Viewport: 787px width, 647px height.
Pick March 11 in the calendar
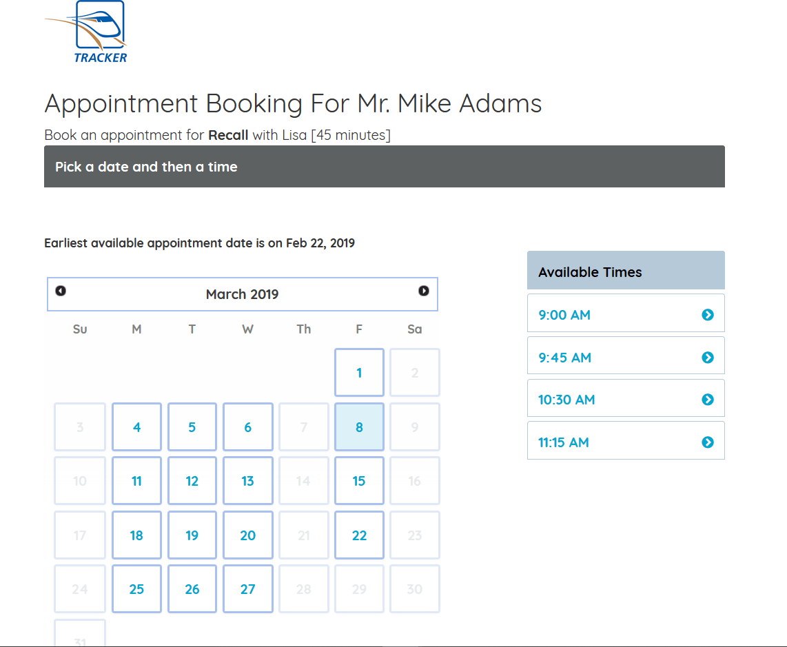136,481
